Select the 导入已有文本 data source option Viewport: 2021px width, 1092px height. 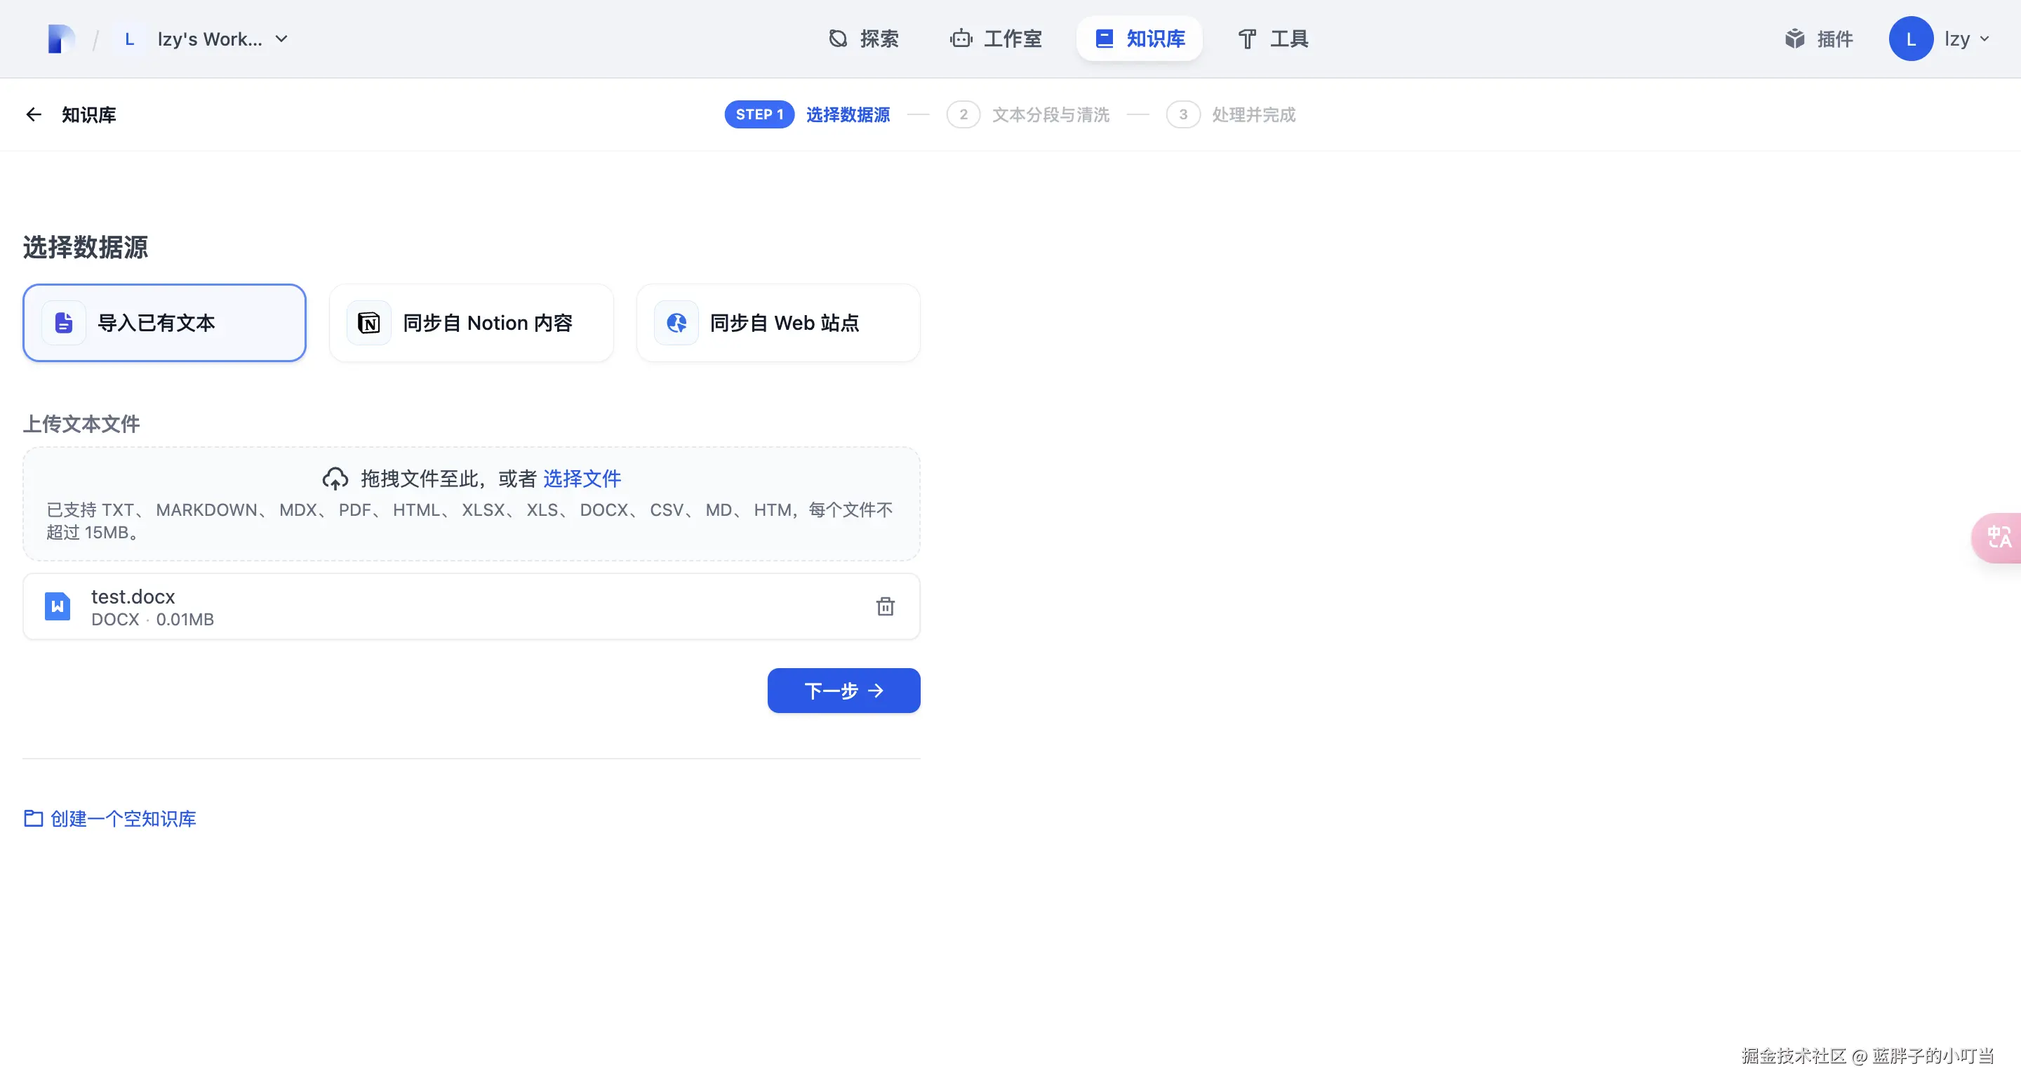click(x=164, y=322)
